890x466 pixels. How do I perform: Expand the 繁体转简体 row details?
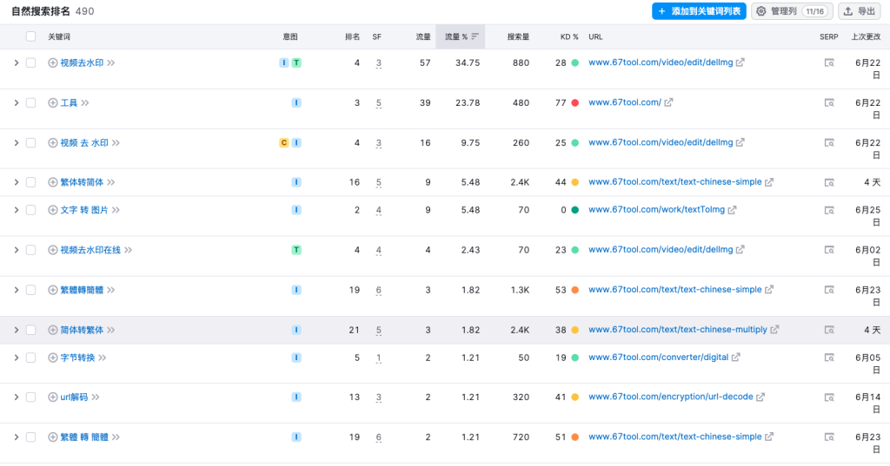pos(17,182)
